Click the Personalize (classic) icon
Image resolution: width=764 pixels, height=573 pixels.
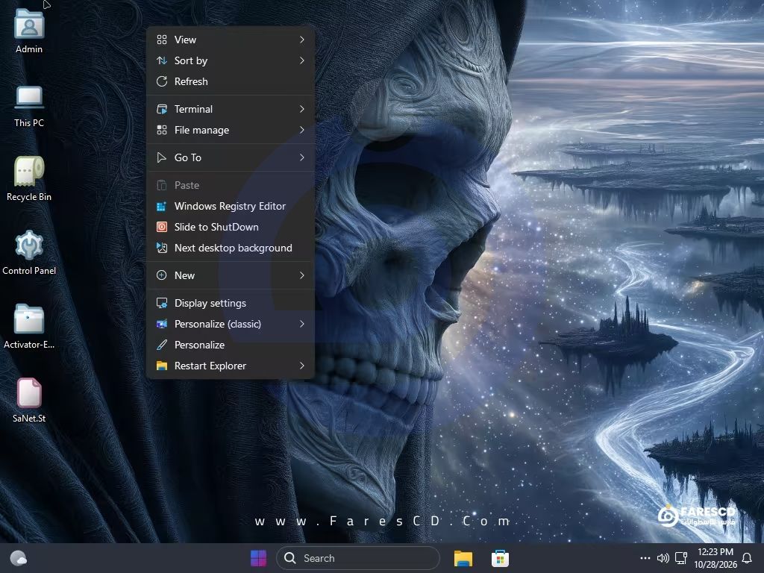(x=162, y=324)
